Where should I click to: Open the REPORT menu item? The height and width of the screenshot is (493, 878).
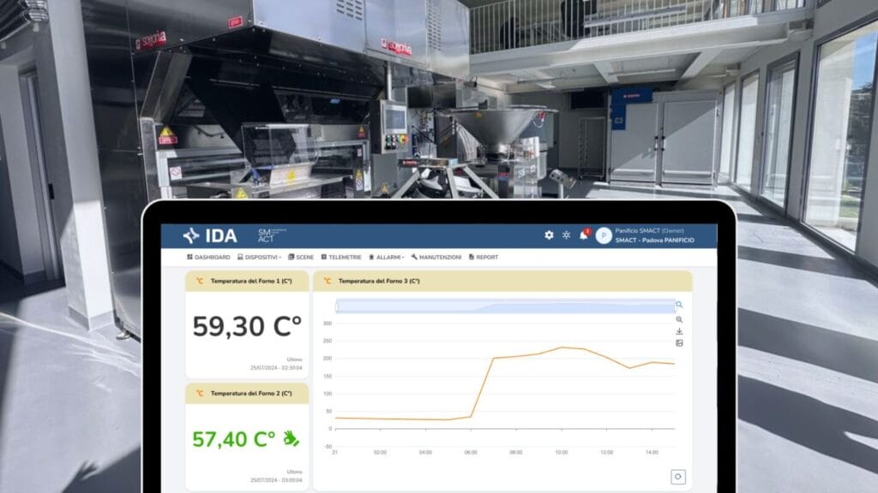[484, 257]
